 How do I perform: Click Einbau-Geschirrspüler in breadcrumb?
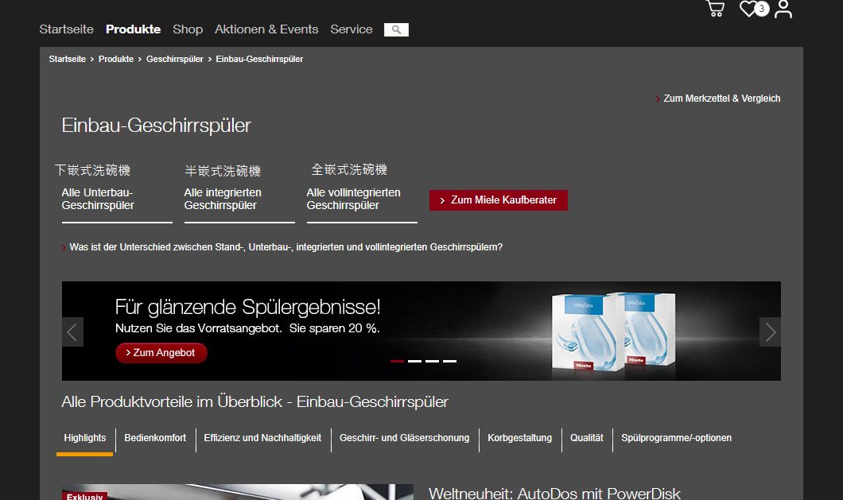[x=260, y=59]
